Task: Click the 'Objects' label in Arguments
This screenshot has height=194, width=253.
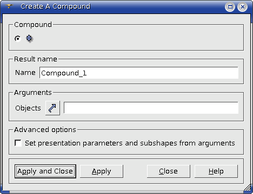Action: pyautogui.click(x=28, y=108)
